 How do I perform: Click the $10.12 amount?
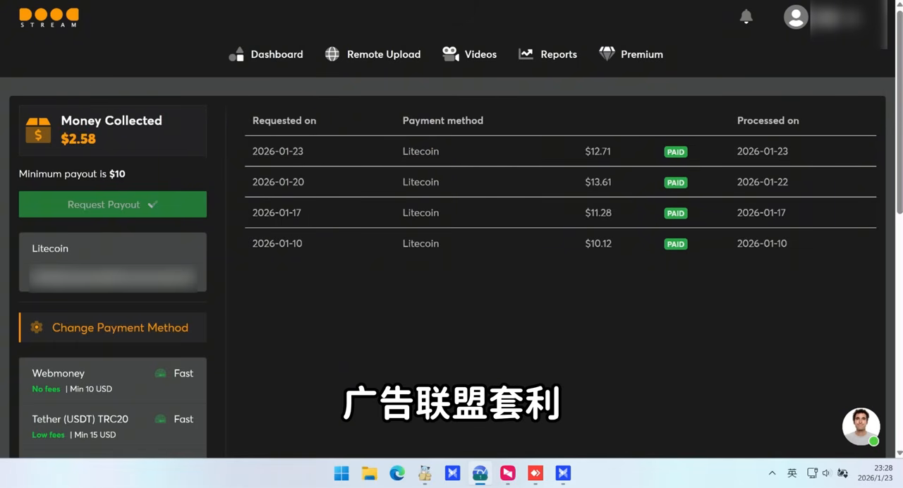click(598, 243)
